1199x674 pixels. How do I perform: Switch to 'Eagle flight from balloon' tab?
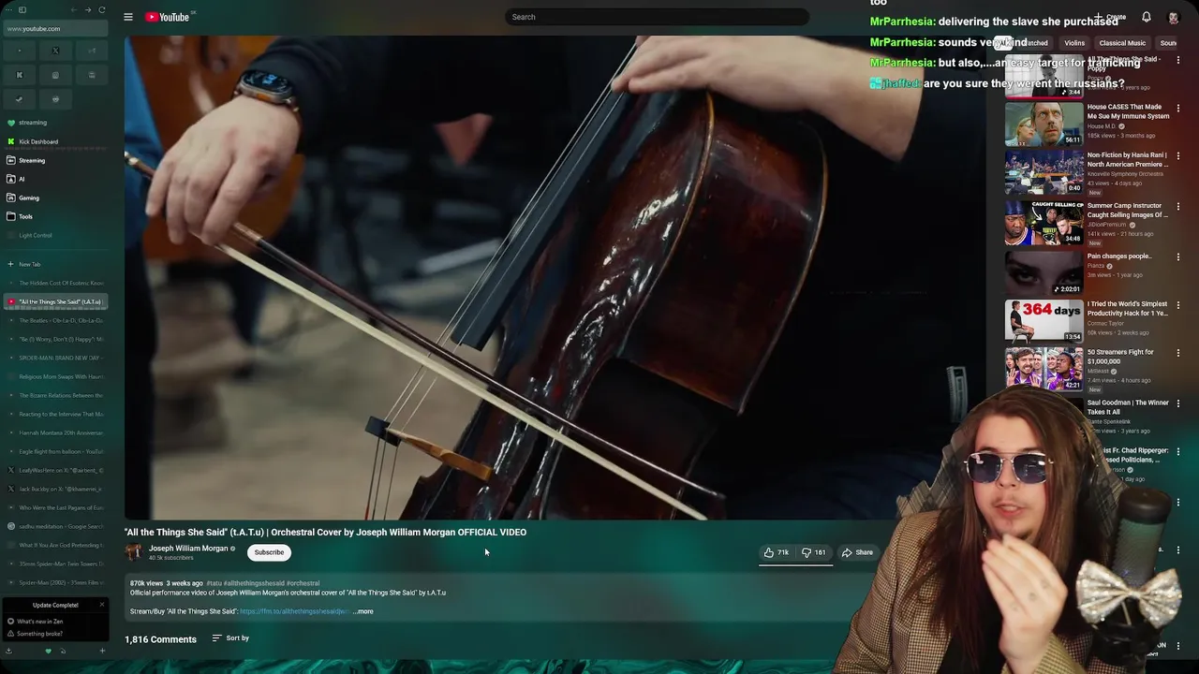click(x=55, y=451)
